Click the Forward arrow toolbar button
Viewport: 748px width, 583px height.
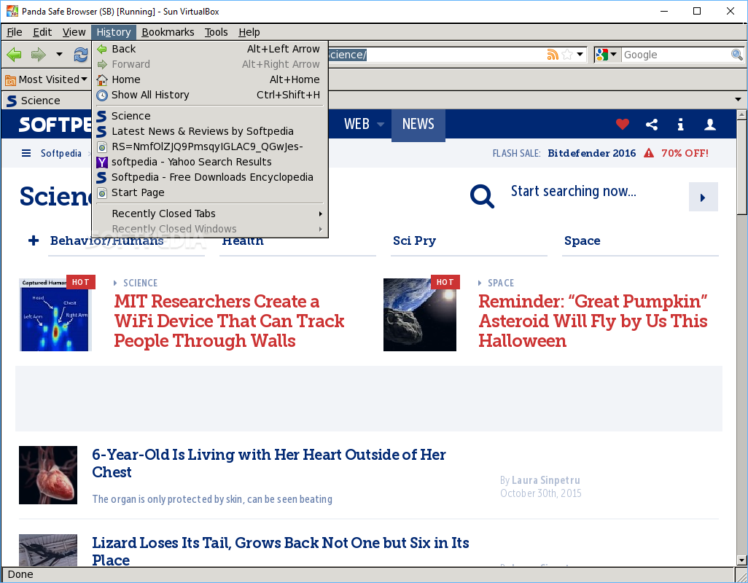point(38,55)
